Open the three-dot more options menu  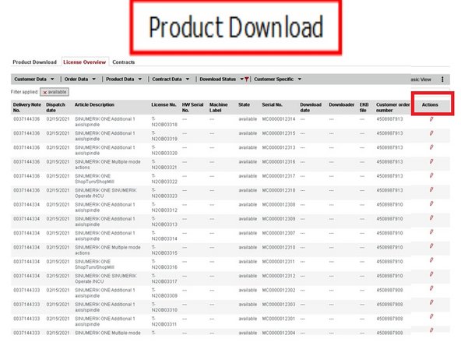442,79
